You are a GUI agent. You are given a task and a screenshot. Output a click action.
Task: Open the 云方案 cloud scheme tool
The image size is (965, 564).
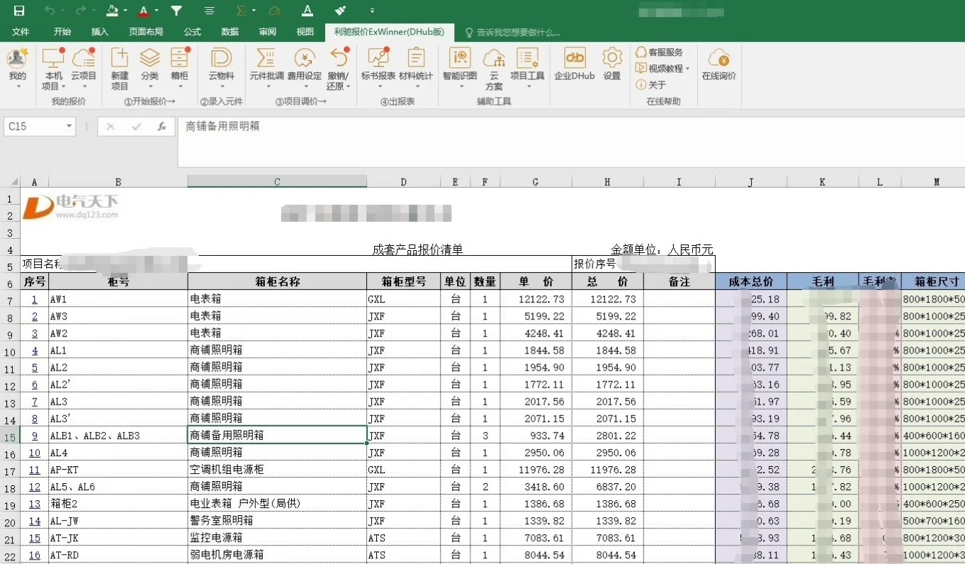494,69
